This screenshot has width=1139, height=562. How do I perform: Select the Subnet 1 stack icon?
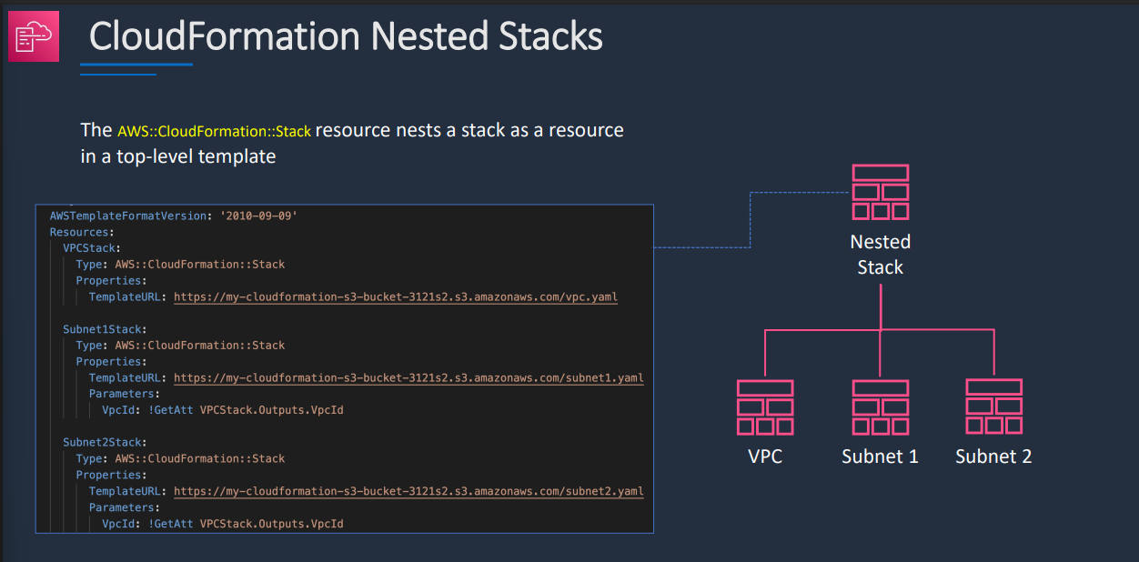[880, 406]
